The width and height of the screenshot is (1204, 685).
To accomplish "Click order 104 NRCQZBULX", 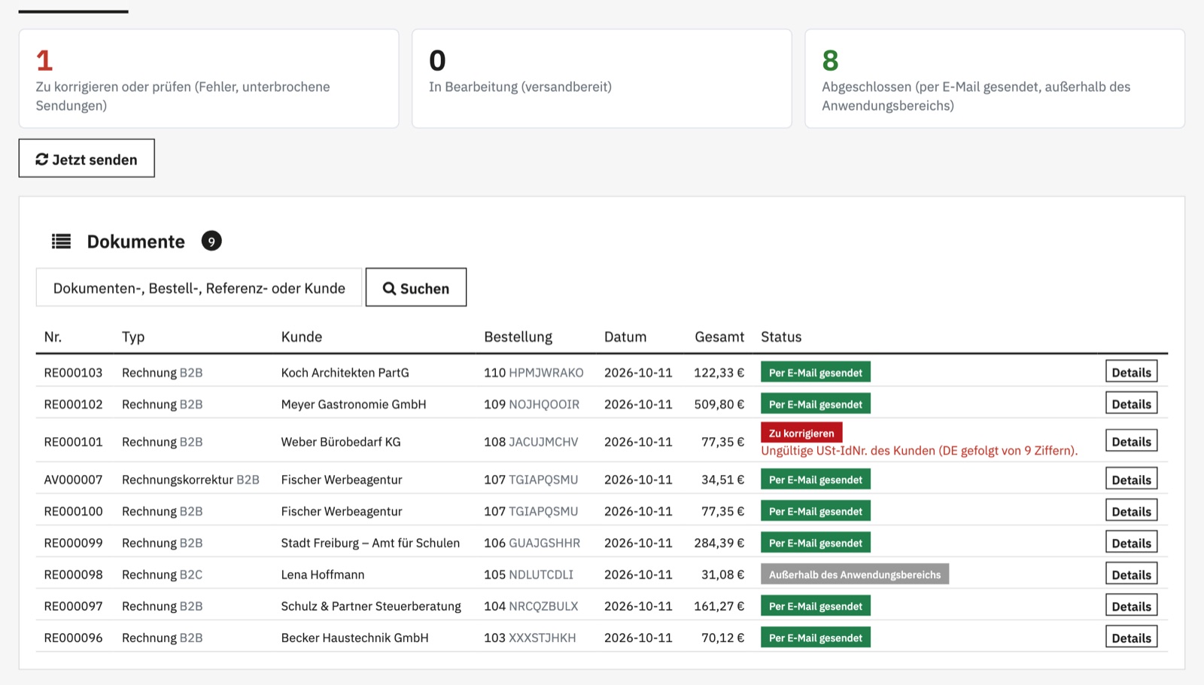I will (x=531, y=606).
